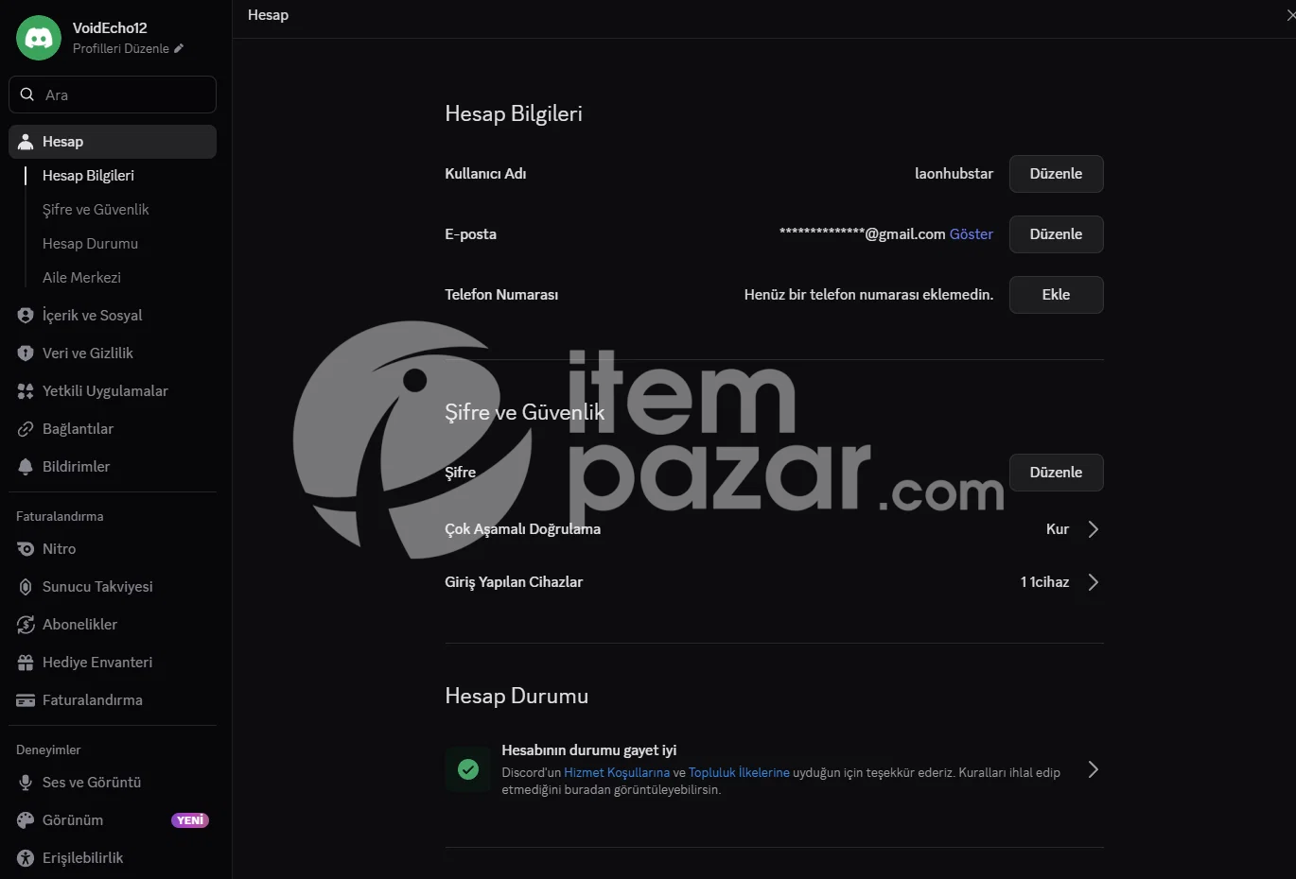
Task: Click the Sunucu Takviyesi boost icon
Action: [26, 587]
